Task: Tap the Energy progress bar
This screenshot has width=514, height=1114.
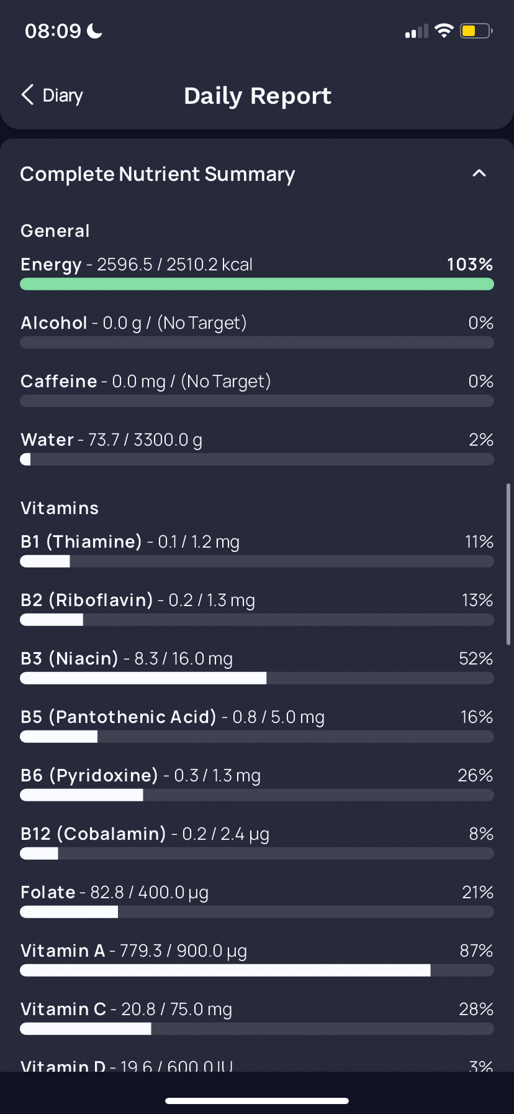Action: tap(257, 284)
